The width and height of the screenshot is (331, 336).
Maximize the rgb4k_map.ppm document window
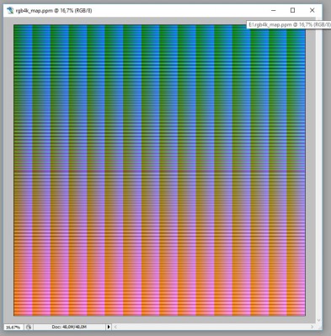point(292,11)
